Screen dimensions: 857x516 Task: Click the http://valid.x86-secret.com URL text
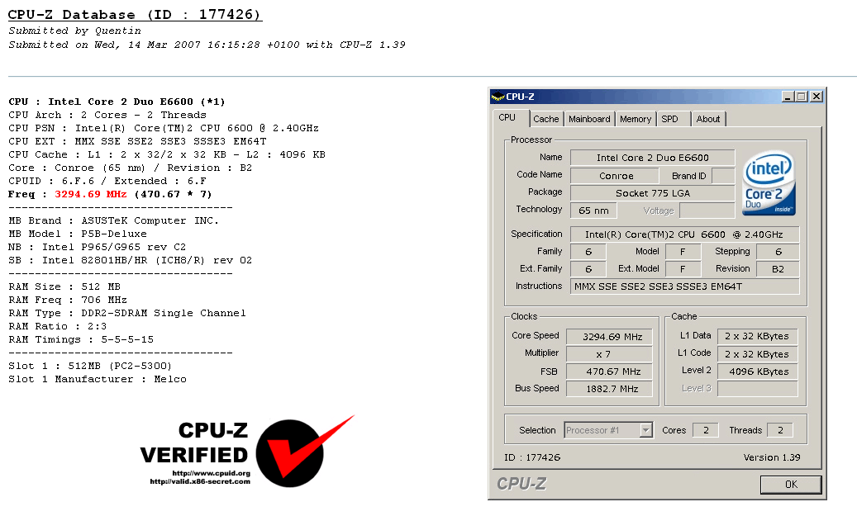tap(200, 481)
